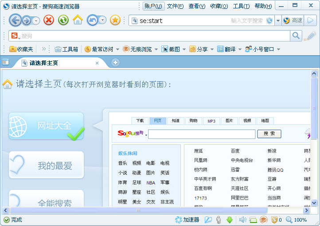Open the 加速器 accelerator in status bar
The height and width of the screenshot is (226, 320).
(x=187, y=220)
